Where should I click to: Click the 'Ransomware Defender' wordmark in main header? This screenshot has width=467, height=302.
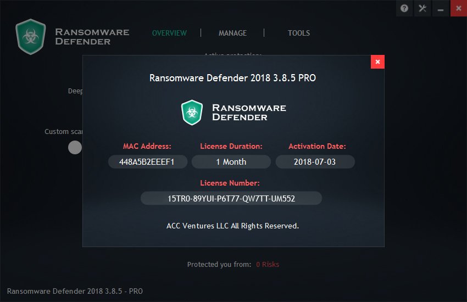point(92,37)
